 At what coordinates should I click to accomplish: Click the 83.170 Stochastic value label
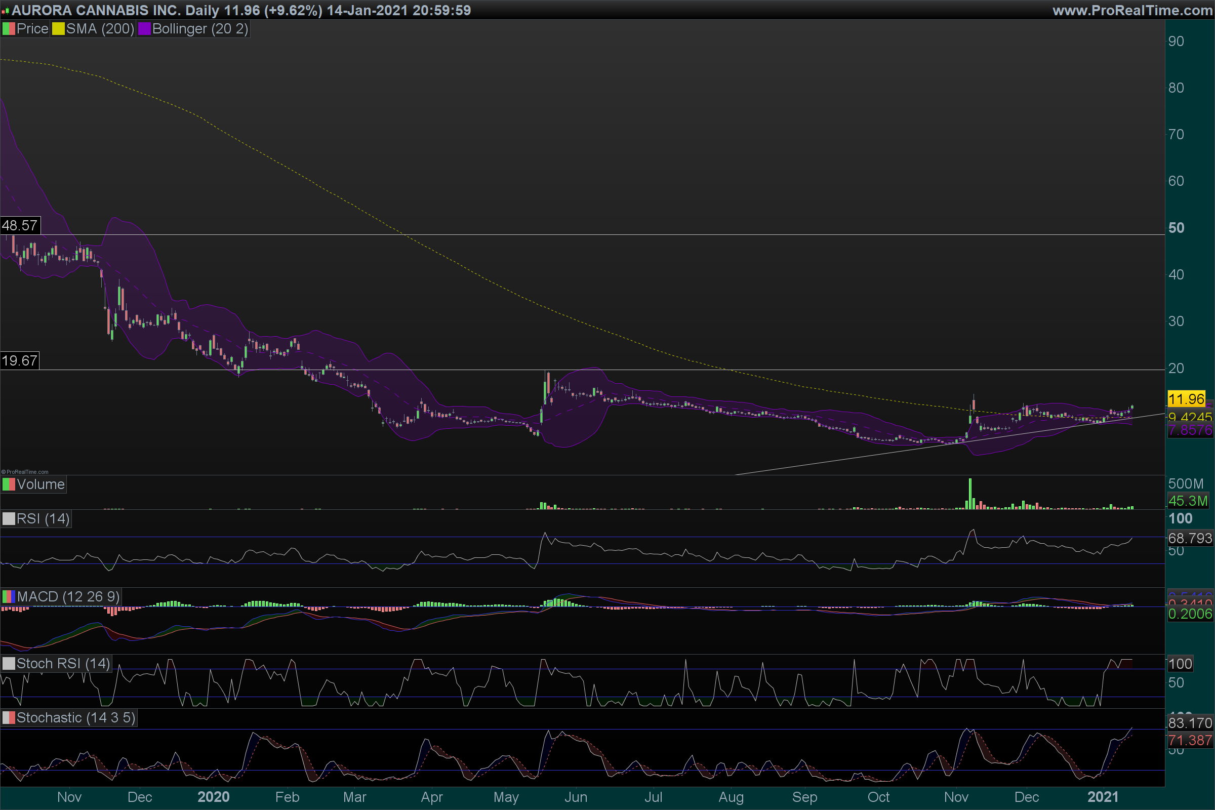point(1190,723)
